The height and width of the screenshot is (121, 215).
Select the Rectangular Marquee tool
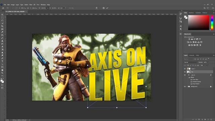[x=2, y=17]
